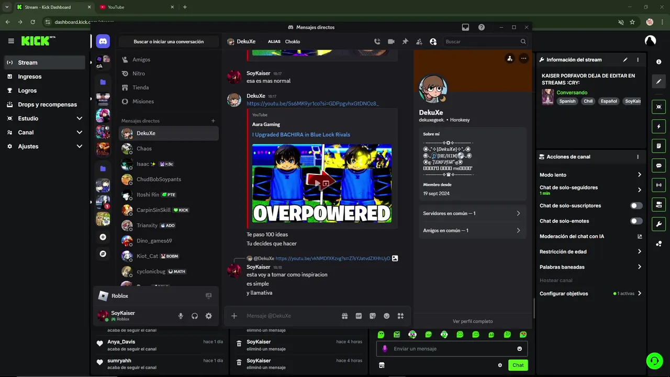The image size is (670, 377).
Task: Click the green Chat send button
Action: pos(518,365)
